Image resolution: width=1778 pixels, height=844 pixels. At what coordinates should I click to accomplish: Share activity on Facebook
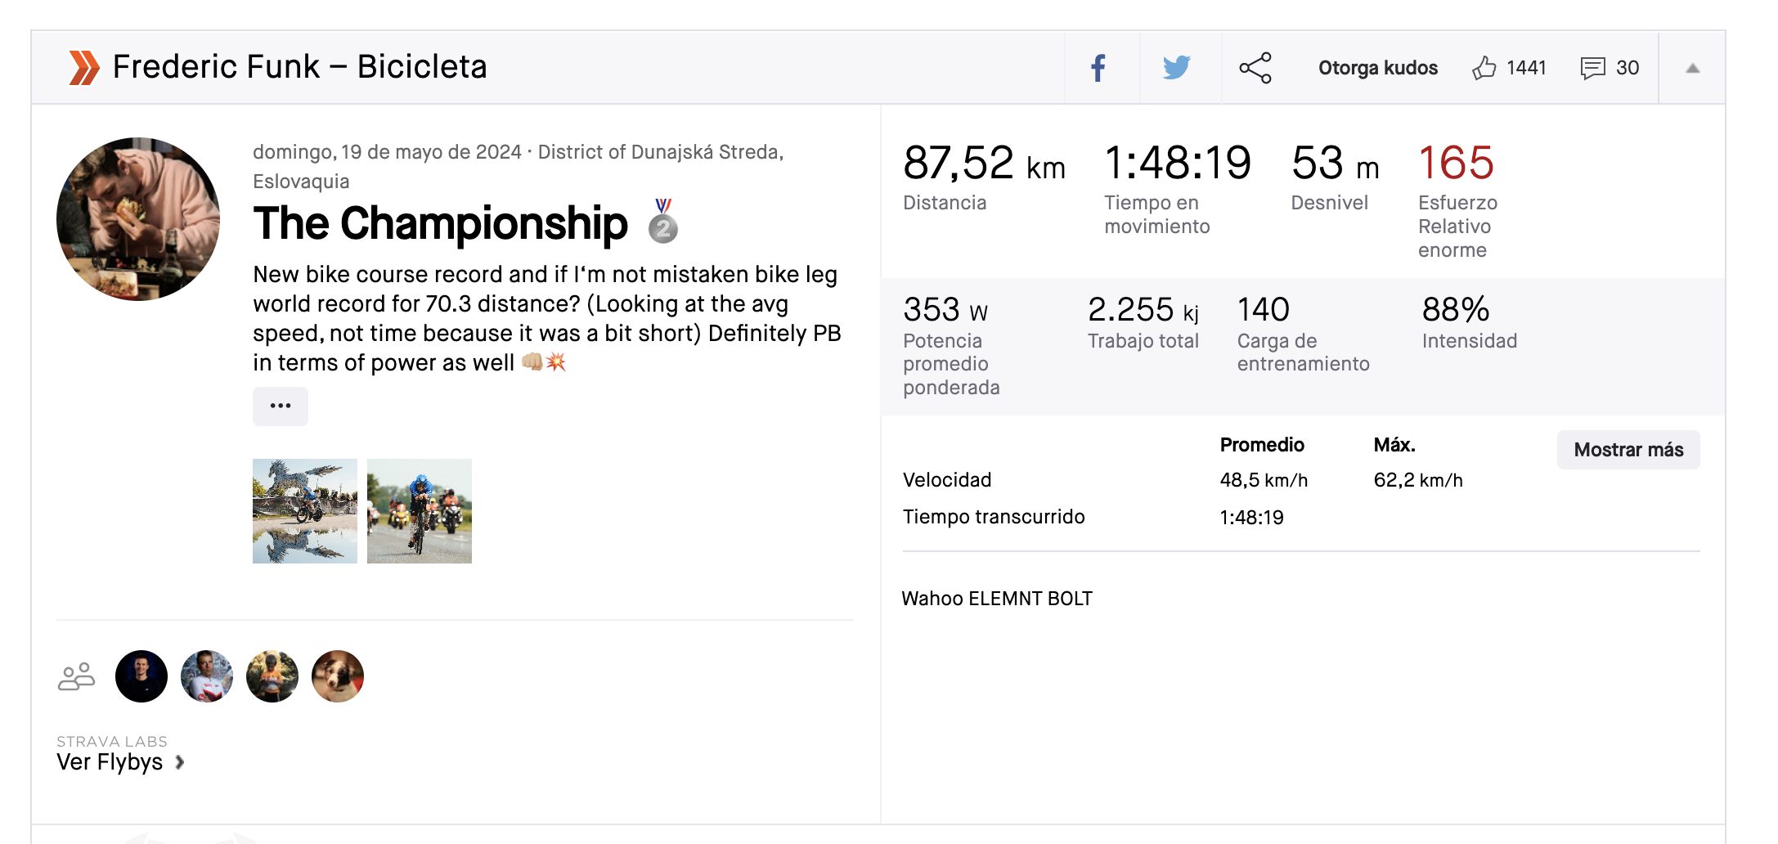1098,68
